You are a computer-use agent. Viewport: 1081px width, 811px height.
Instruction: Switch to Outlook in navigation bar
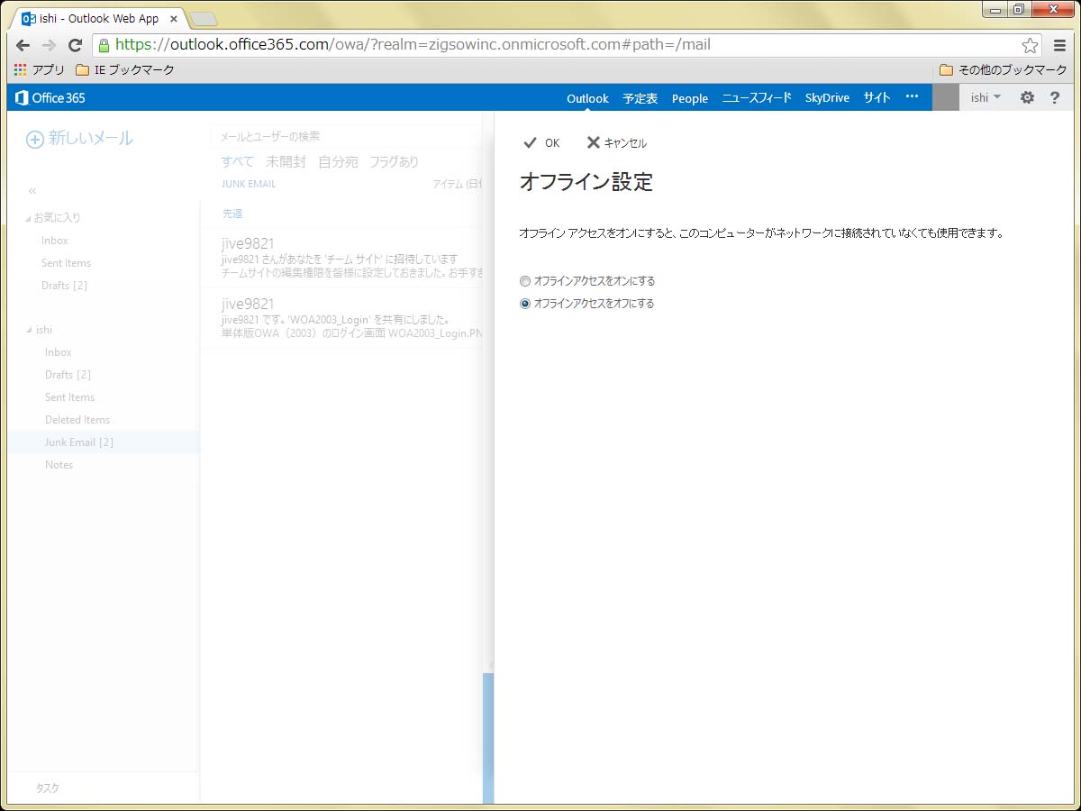click(587, 98)
